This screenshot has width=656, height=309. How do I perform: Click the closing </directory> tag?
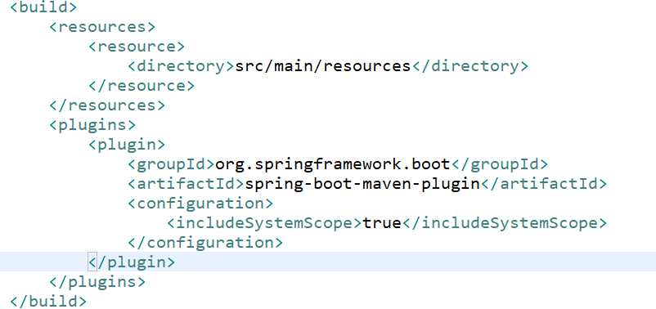(470, 66)
